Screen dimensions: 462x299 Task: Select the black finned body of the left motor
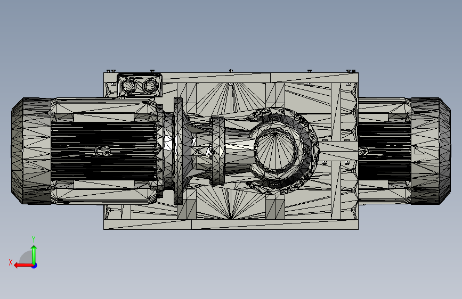(x=103, y=151)
